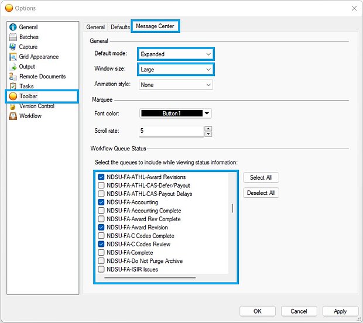Click the orange Toolbar icon
Viewport: 363px width, 323px height.
pyautogui.click(x=13, y=96)
